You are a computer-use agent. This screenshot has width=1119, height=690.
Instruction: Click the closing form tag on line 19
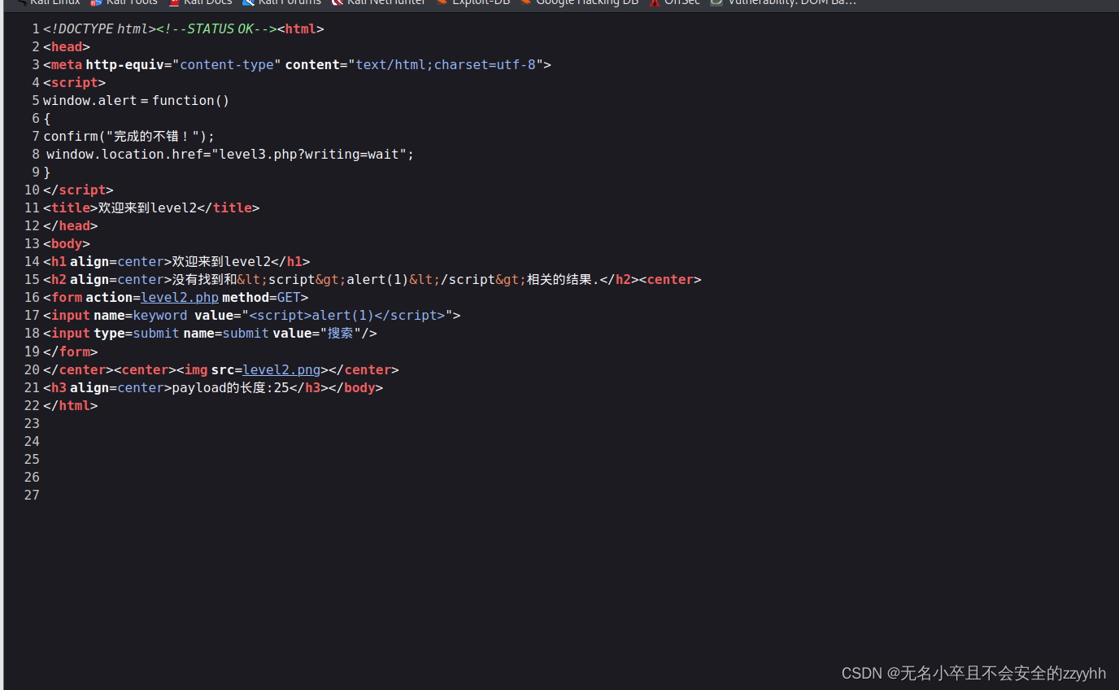coord(71,352)
